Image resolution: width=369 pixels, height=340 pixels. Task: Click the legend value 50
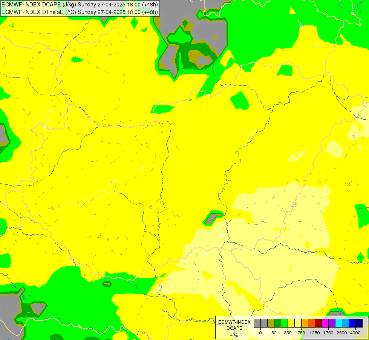point(274,333)
